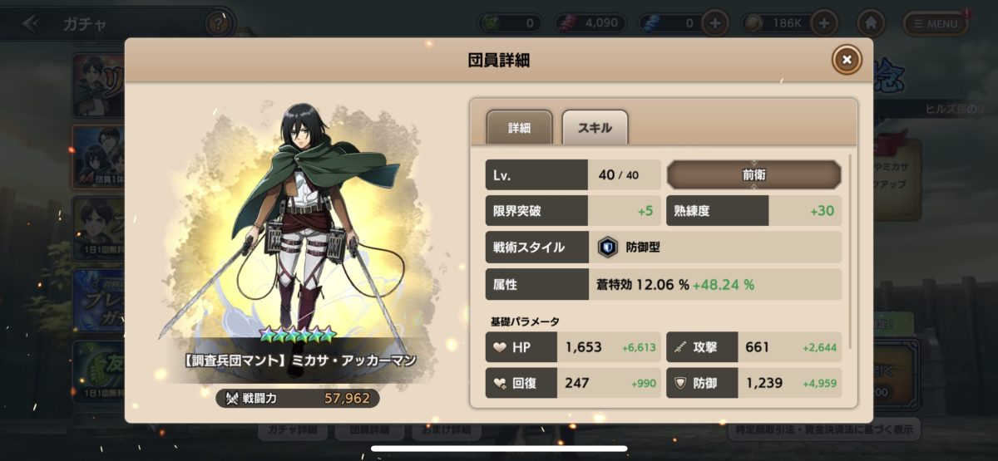Viewport: 998px width, 461px height.
Task: Tap the 戦闘力 57,962 badge
Action: (x=298, y=399)
